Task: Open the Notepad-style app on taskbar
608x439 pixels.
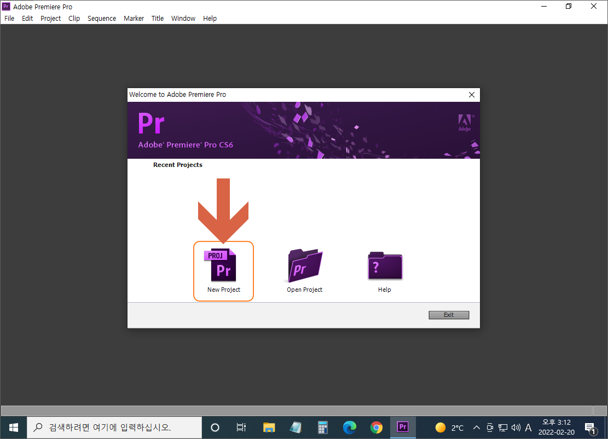Action: coord(296,428)
